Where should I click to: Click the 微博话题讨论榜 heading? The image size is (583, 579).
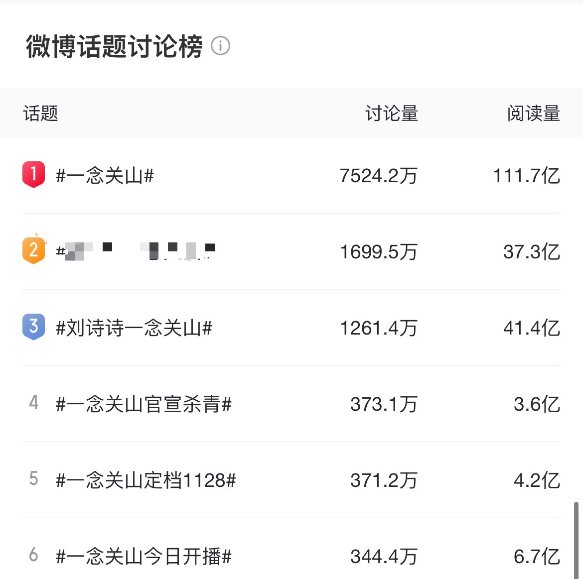pos(114,46)
